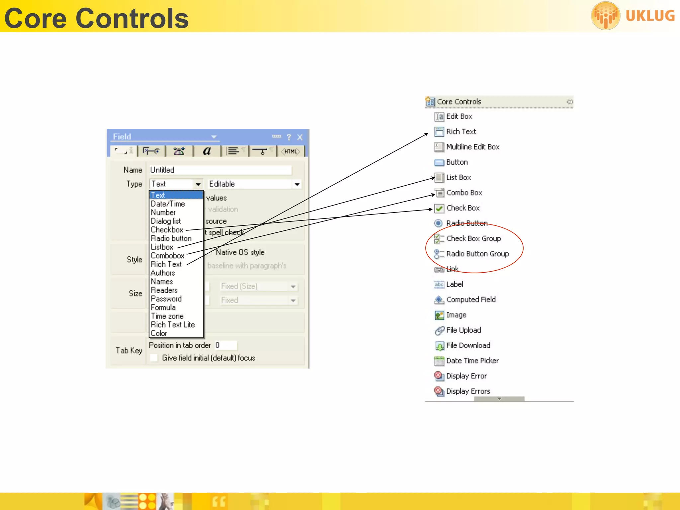Select the Combo Box control icon

click(x=439, y=193)
